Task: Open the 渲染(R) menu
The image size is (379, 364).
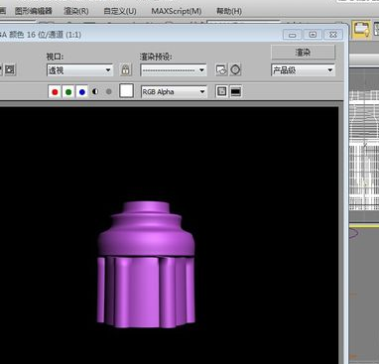Action: click(76, 11)
